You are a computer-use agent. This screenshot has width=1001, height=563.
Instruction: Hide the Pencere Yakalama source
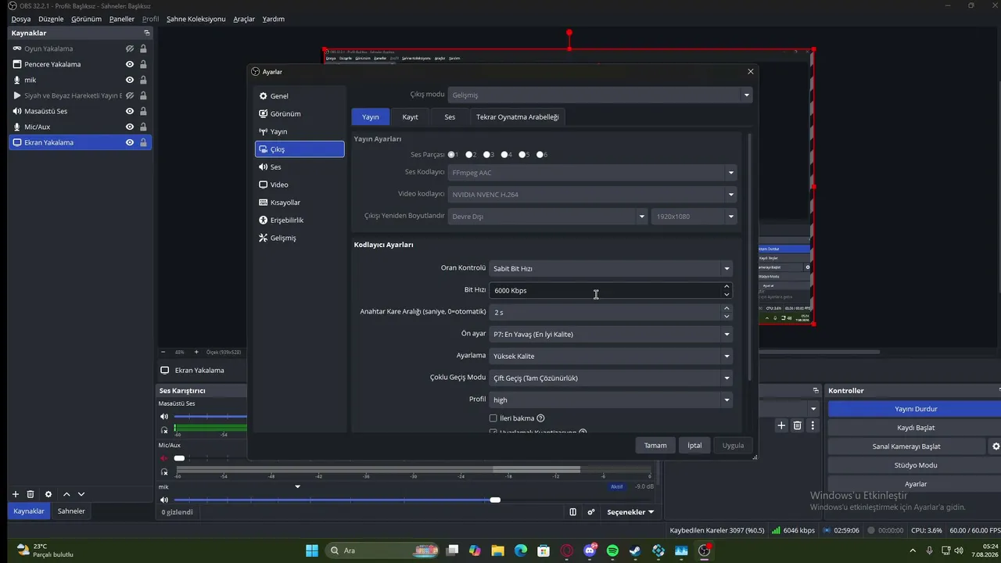point(130,64)
